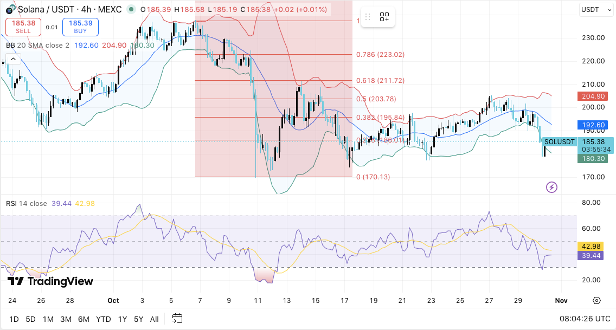The image size is (616, 330).
Task: Grab the floating toolbar drag handle
Action: (x=368, y=17)
